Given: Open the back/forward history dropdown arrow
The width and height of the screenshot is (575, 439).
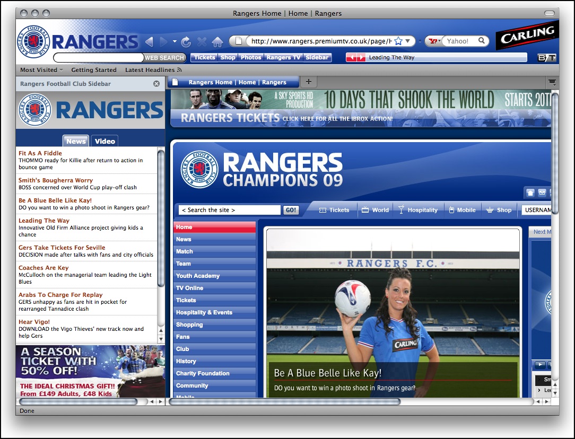Looking at the screenshot, I should click(x=175, y=41).
